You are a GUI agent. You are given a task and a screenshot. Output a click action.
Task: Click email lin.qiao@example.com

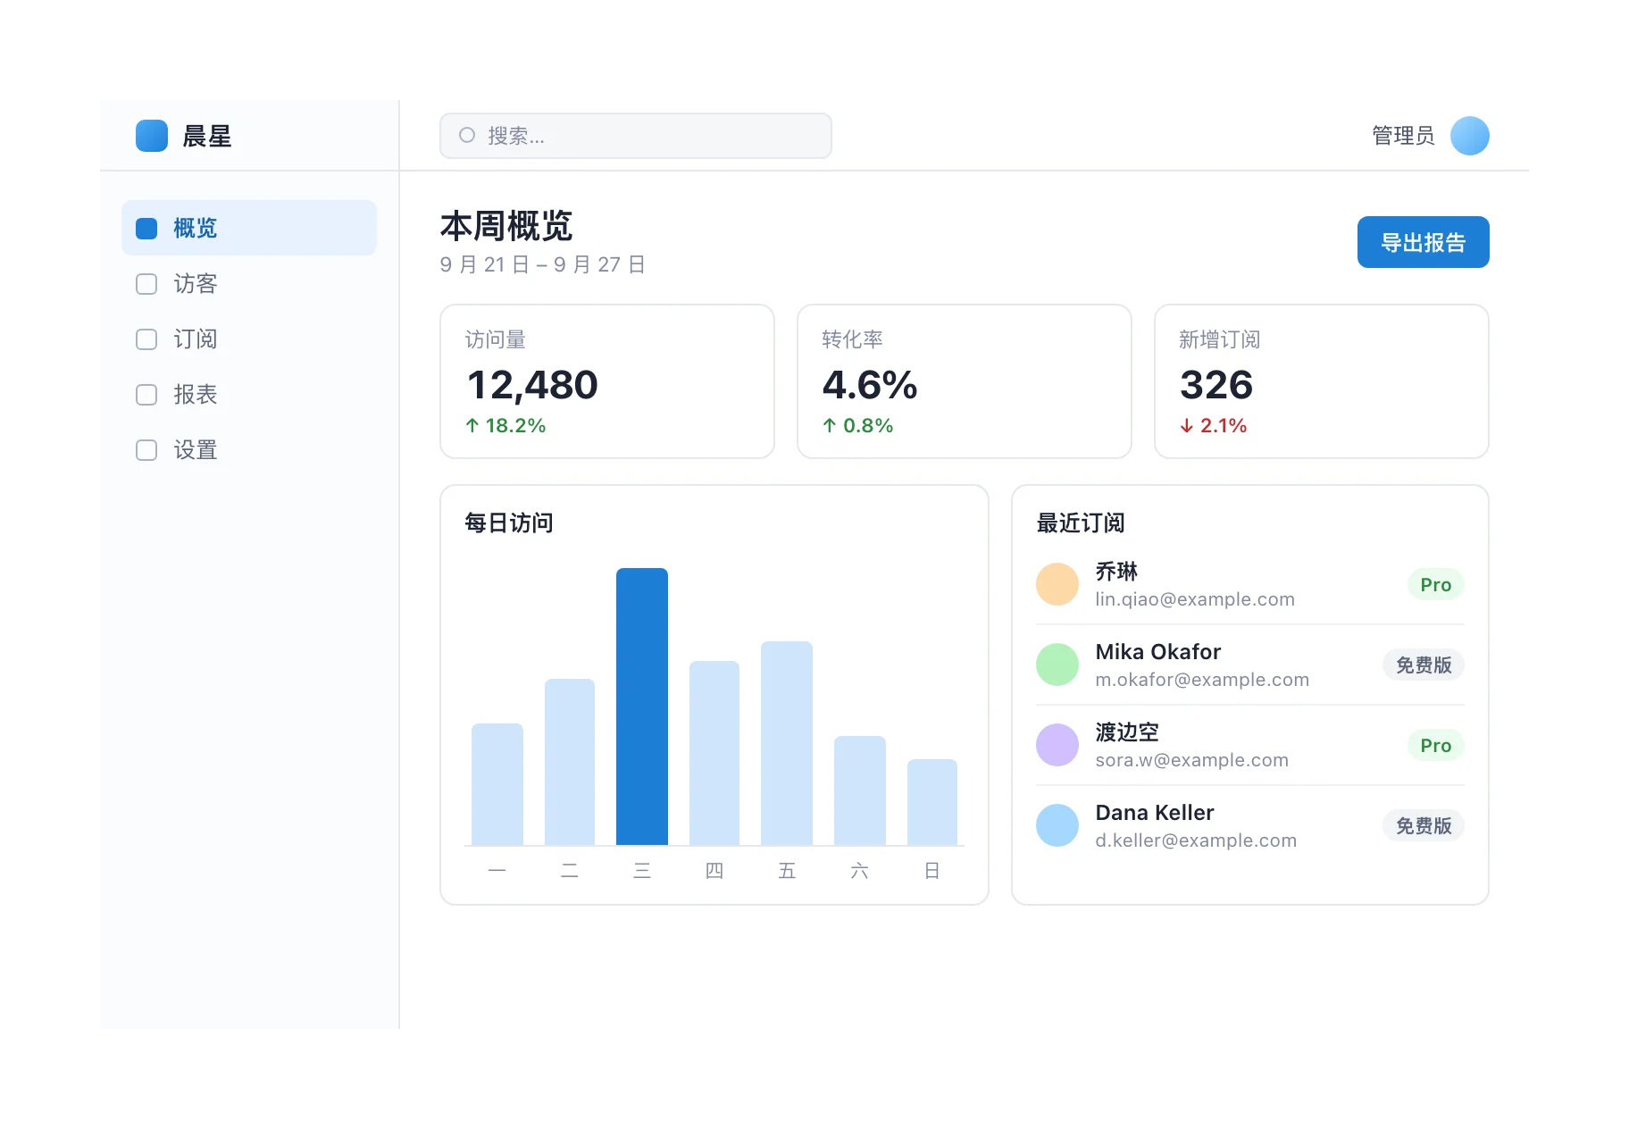1195,599
